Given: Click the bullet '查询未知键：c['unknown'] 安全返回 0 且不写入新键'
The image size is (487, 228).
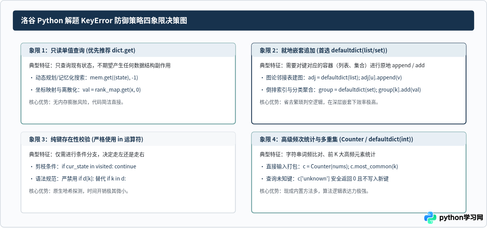Looking at the screenshot, I should point(324,179).
